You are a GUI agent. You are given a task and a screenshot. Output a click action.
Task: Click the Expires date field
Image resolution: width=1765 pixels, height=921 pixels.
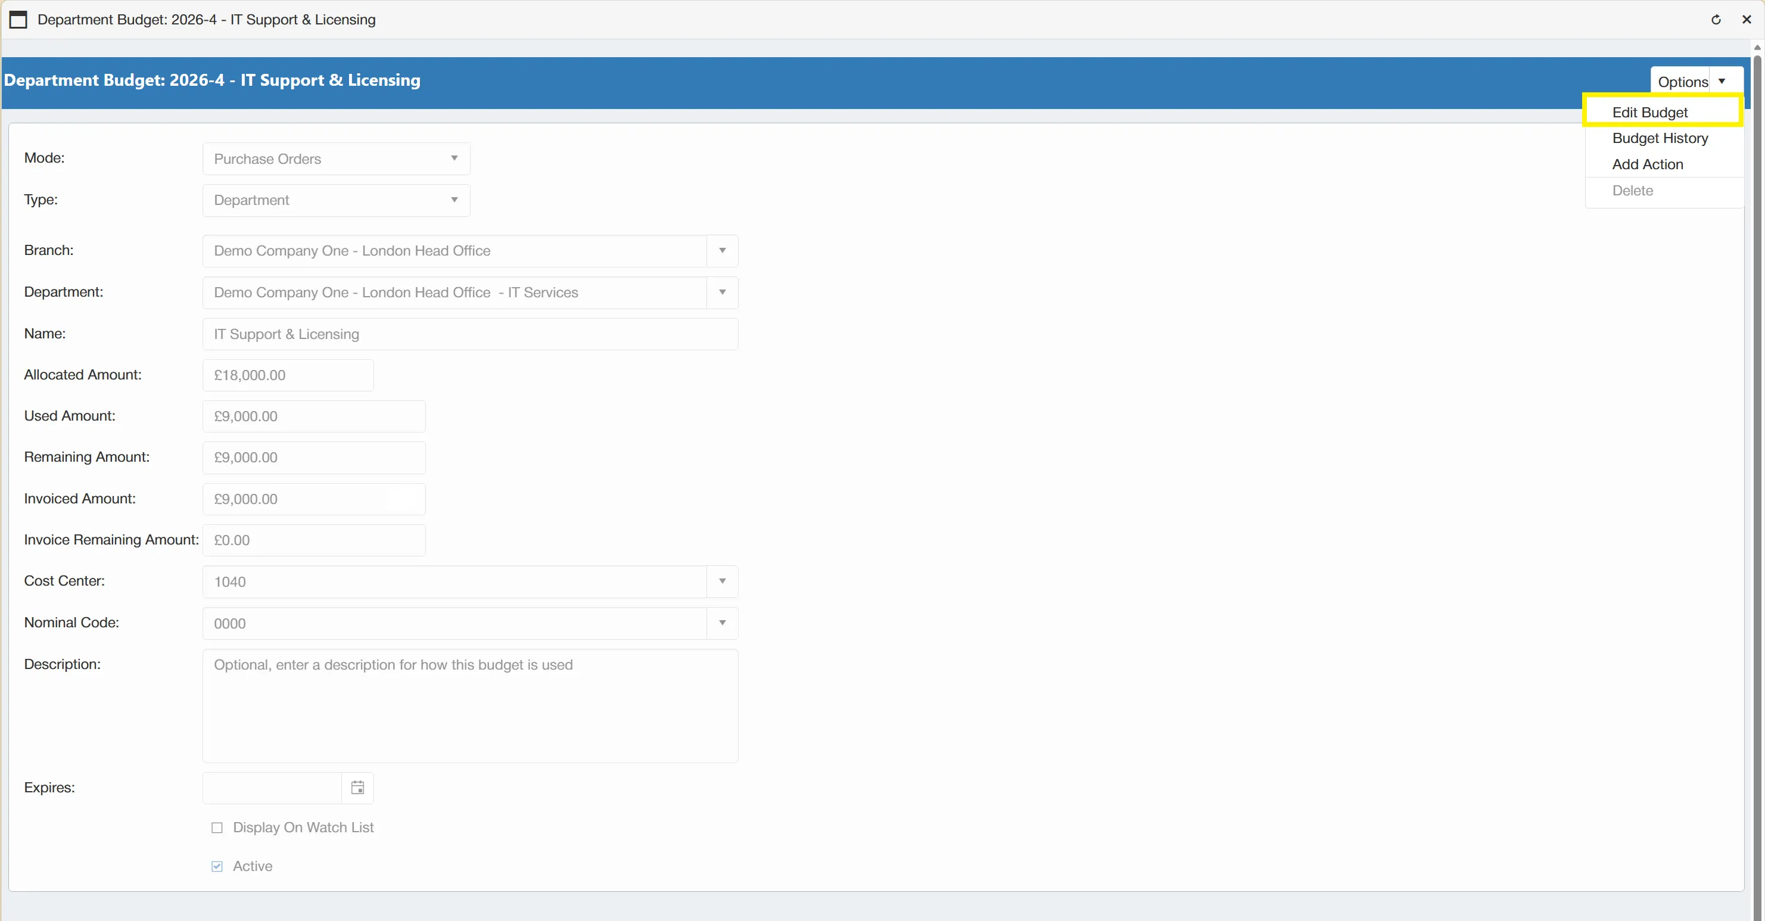tap(272, 788)
